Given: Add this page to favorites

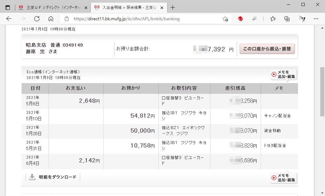Looking at the screenshot, I should [x=225, y=19].
